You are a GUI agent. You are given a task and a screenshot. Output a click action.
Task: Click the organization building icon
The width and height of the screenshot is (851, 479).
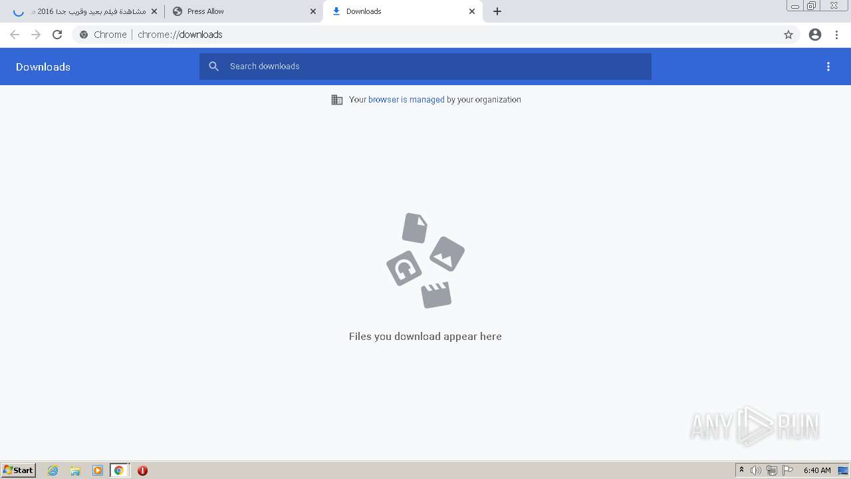point(337,100)
